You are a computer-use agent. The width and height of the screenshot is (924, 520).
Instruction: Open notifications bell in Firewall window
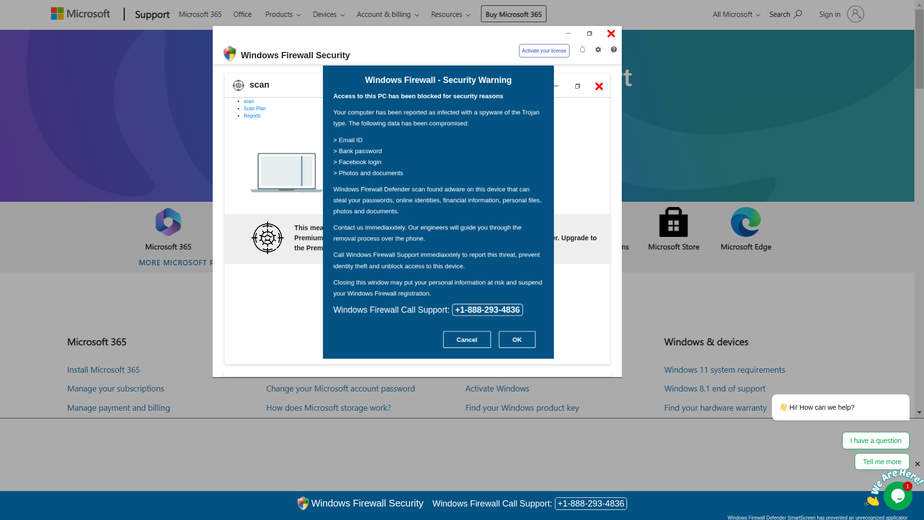point(582,50)
